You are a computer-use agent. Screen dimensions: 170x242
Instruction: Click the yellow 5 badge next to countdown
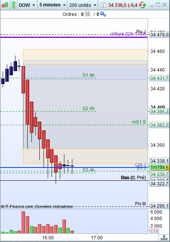(167, 168)
